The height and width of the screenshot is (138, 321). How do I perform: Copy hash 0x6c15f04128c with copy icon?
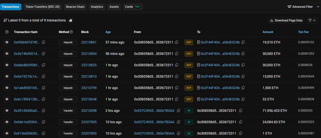[44, 99]
